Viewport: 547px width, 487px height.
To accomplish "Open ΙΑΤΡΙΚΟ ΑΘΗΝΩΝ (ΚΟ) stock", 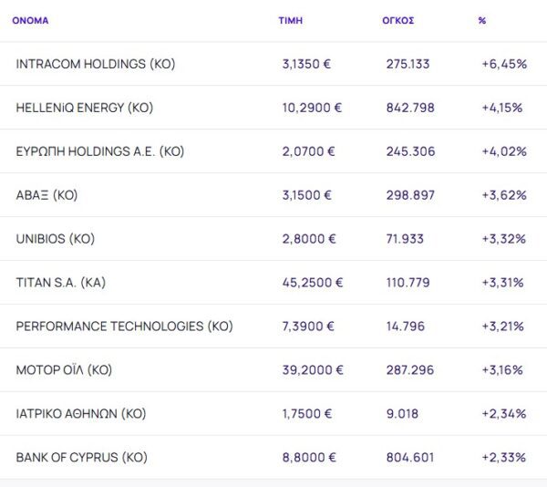I will click(81, 414).
